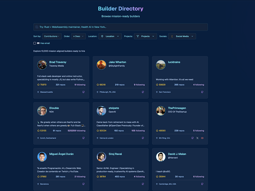The height and width of the screenshot is (191, 255).
Task: Open ThePrimeagen's YouTube channel icon
Action: click(x=202, y=138)
